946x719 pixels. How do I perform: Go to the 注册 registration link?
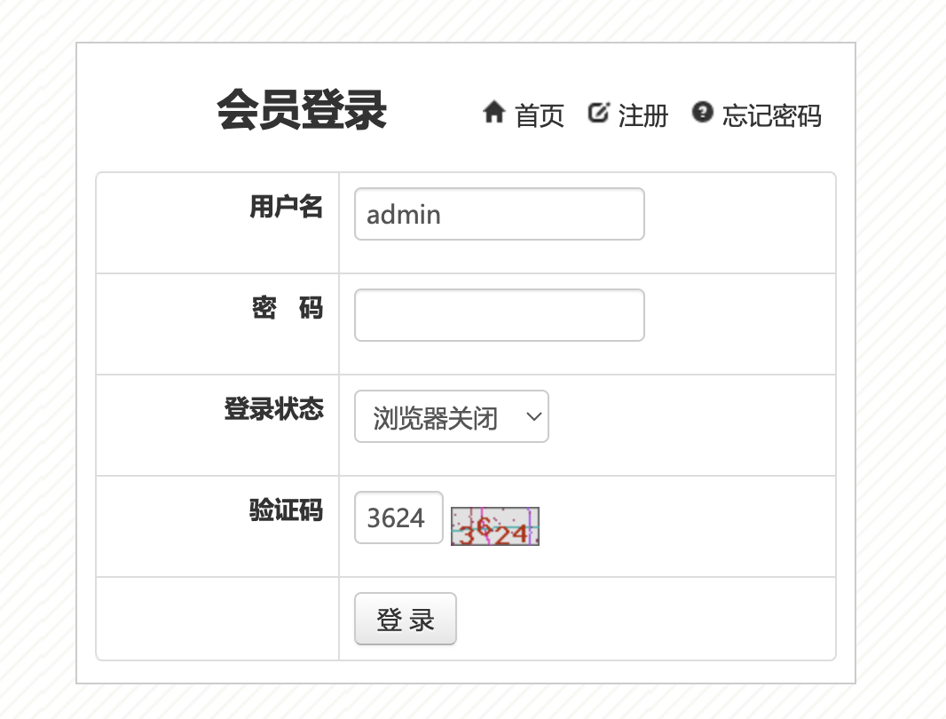pos(642,115)
